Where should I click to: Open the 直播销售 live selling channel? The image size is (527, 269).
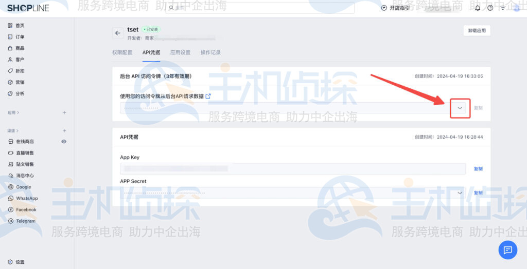(21, 153)
